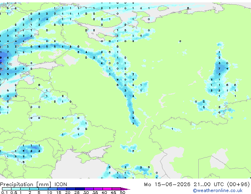Click the 1–2 mm legend swatch
Viewport: 251px width, 194px height.
pyautogui.click(x=25, y=189)
